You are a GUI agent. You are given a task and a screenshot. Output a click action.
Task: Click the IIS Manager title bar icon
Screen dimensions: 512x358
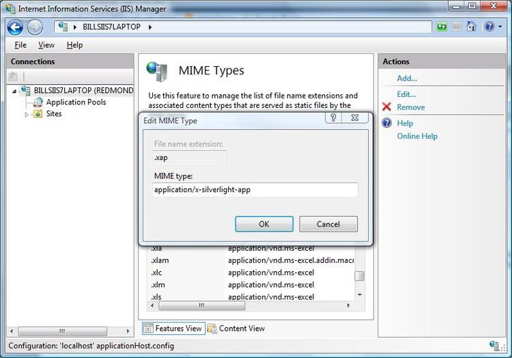click(x=10, y=9)
